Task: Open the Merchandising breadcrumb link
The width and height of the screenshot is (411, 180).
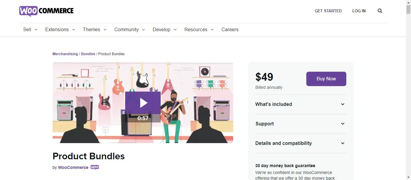Action: [65, 54]
